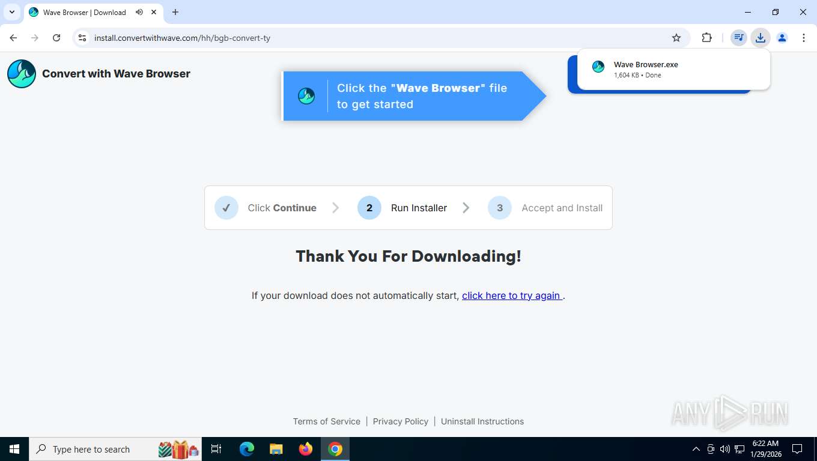Open the Extensions puzzle icon
817x461 pixels.
[707, 38]
